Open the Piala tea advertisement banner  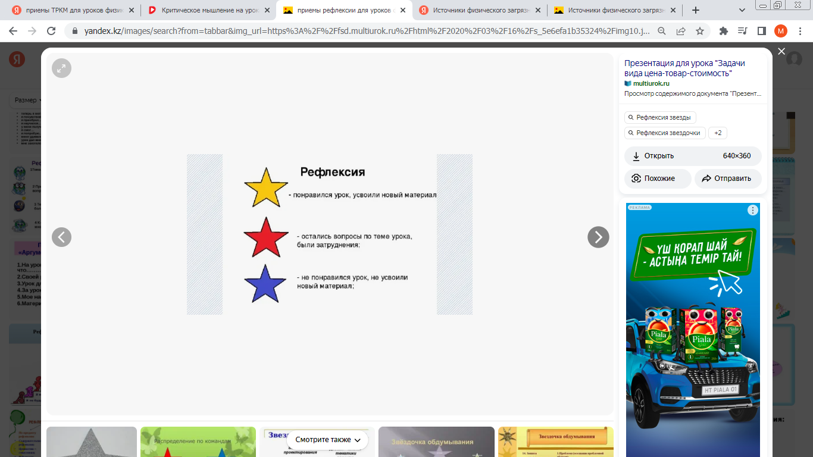click(x=693, y=330)
